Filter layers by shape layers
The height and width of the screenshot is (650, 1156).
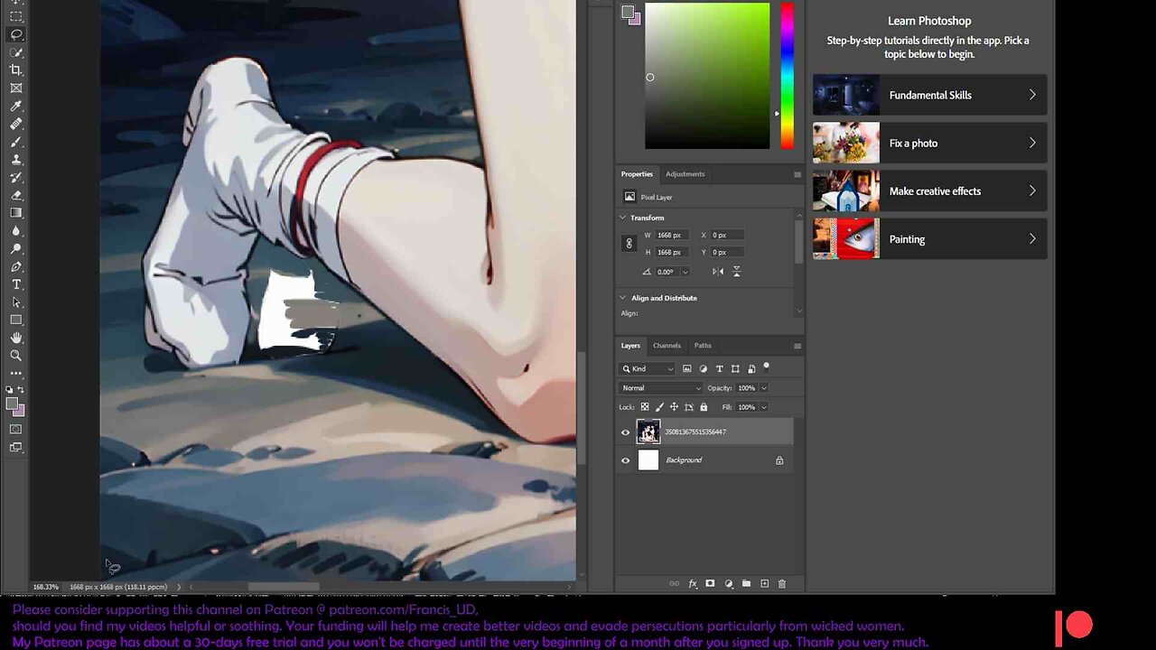click(x=735, y=368)
